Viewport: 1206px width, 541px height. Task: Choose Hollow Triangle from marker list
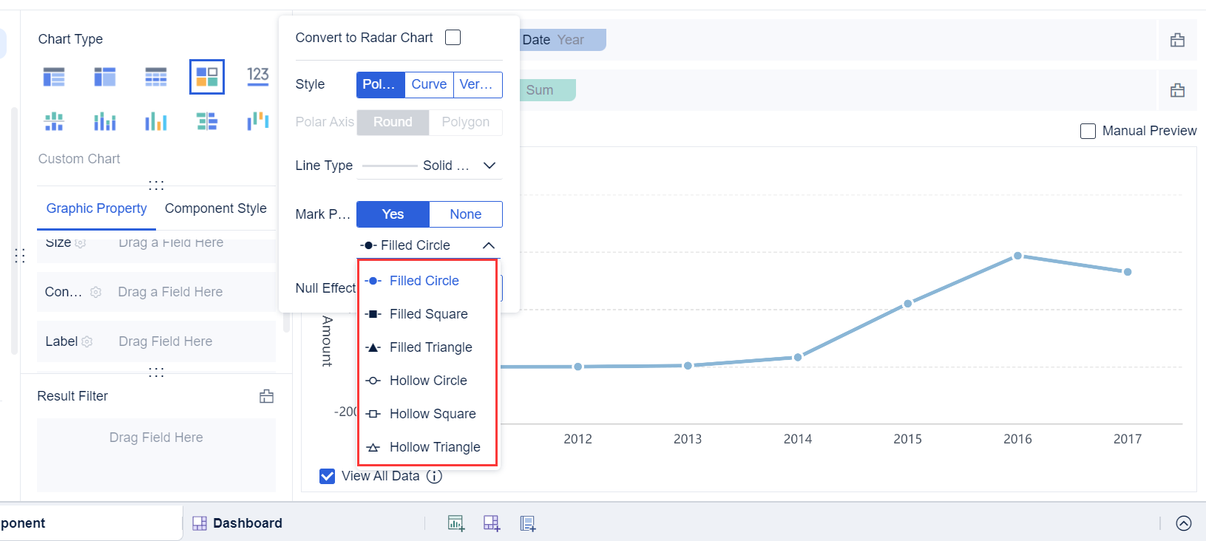(435, 447)
